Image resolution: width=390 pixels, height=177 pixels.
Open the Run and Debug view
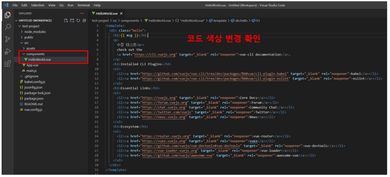(x=7, y=51)
